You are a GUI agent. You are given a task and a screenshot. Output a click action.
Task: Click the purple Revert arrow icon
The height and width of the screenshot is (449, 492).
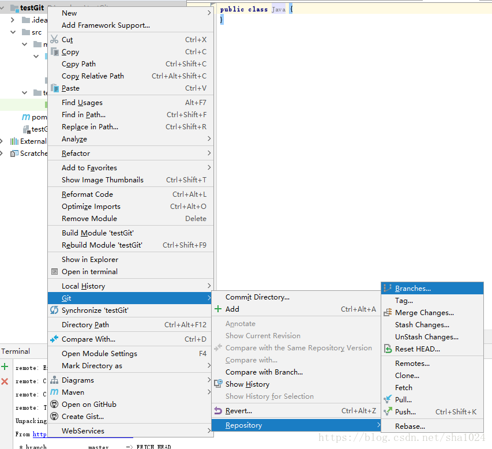click(218, 410)
